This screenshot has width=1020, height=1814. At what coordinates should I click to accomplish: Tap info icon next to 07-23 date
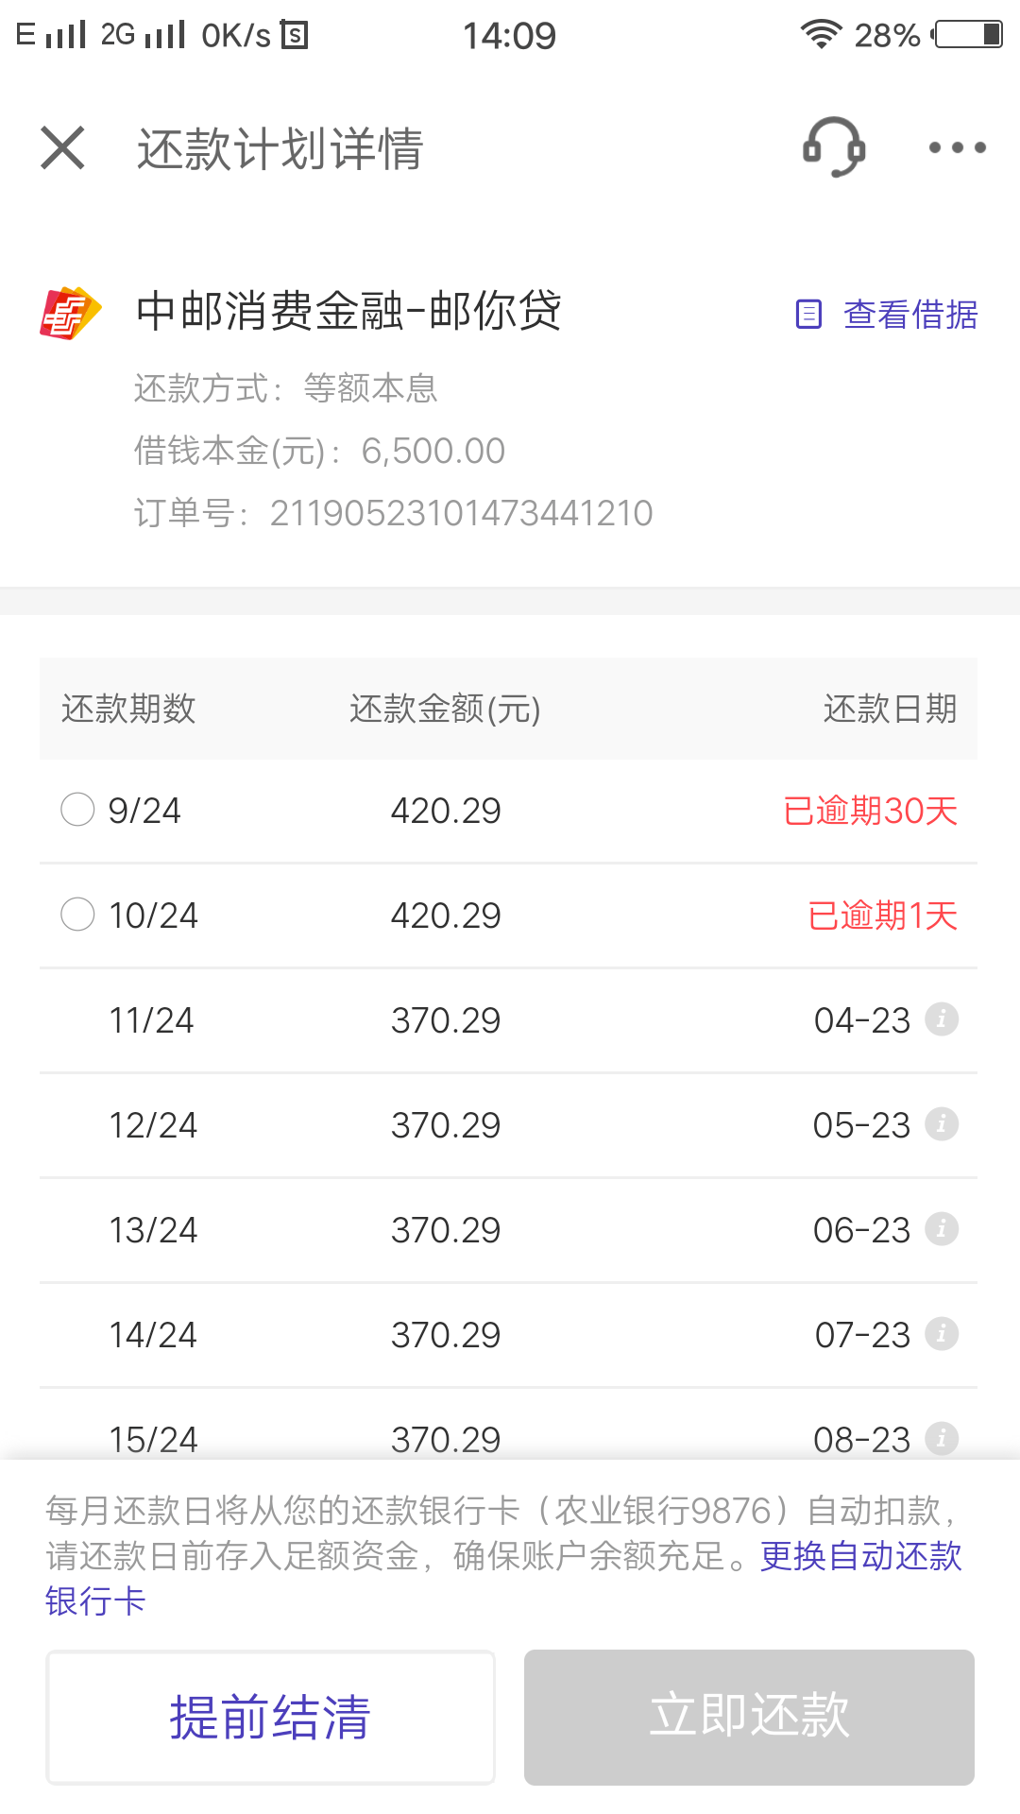pos(942,1334)
